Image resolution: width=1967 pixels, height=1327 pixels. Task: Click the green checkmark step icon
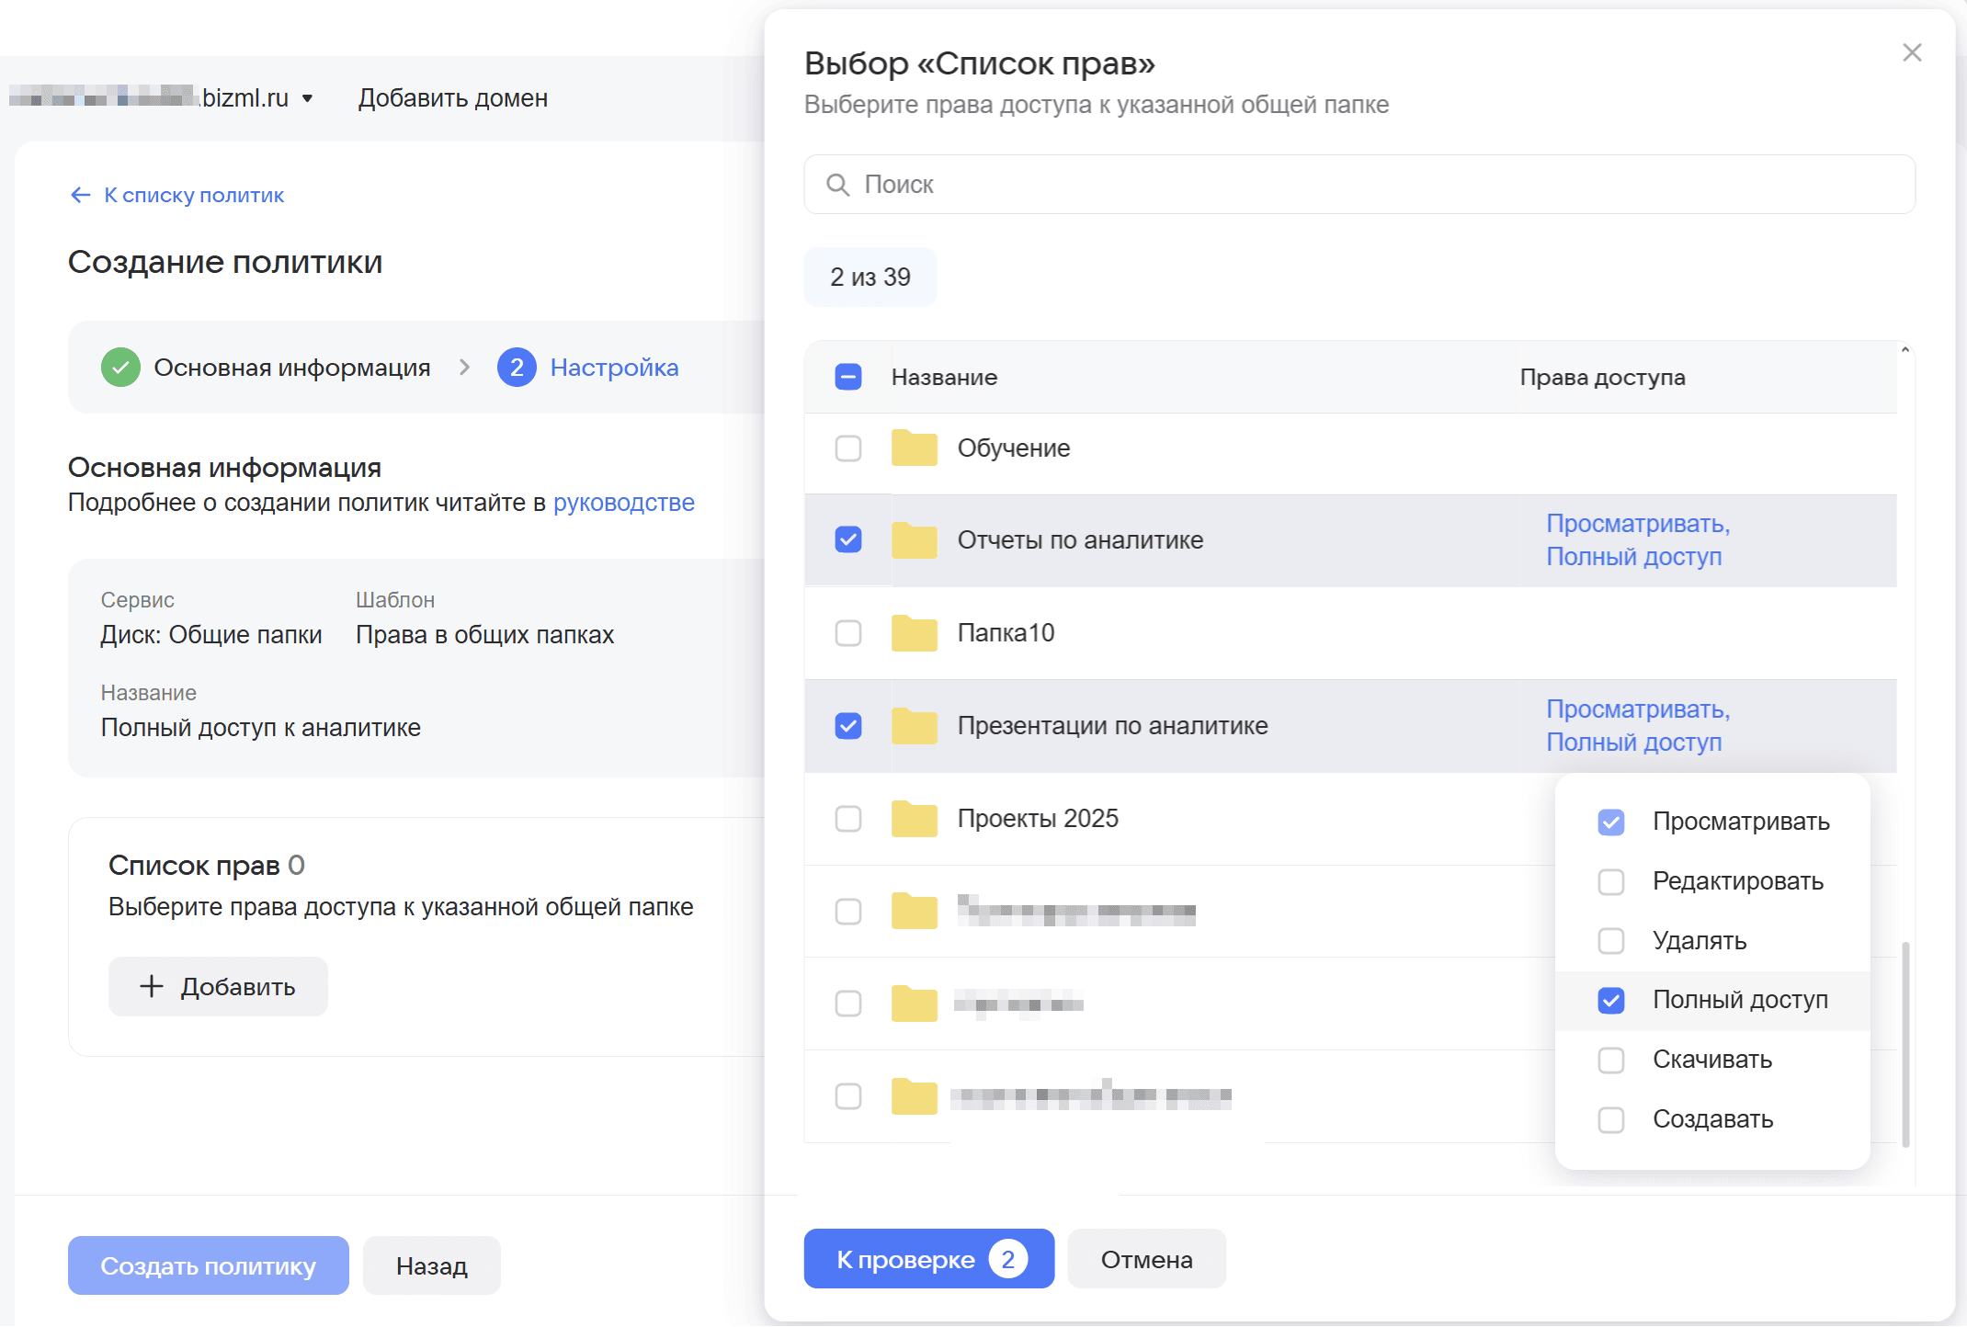coord(120,368)
